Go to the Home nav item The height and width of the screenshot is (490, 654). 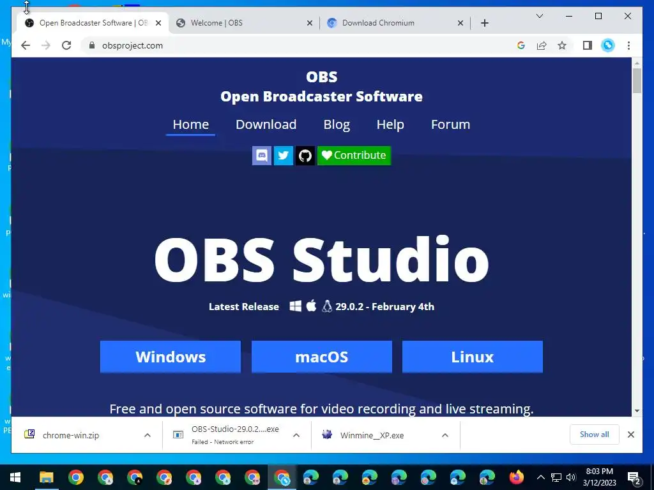click(x=190, y=124)
